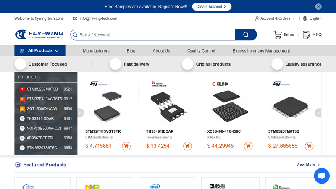Open the Manufacturers menu item
This screenshot has height=189, width=336.
click(96, 51)
